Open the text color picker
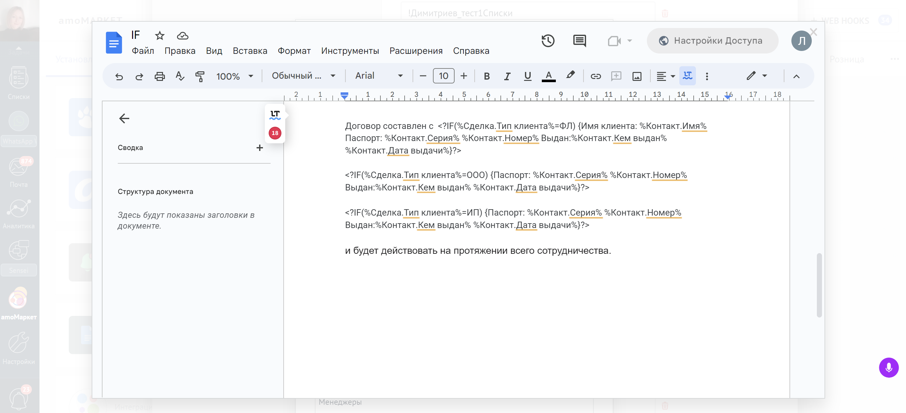Image resolution: width=906 pixels, height=413 pixels. click(x=548, y=76)
